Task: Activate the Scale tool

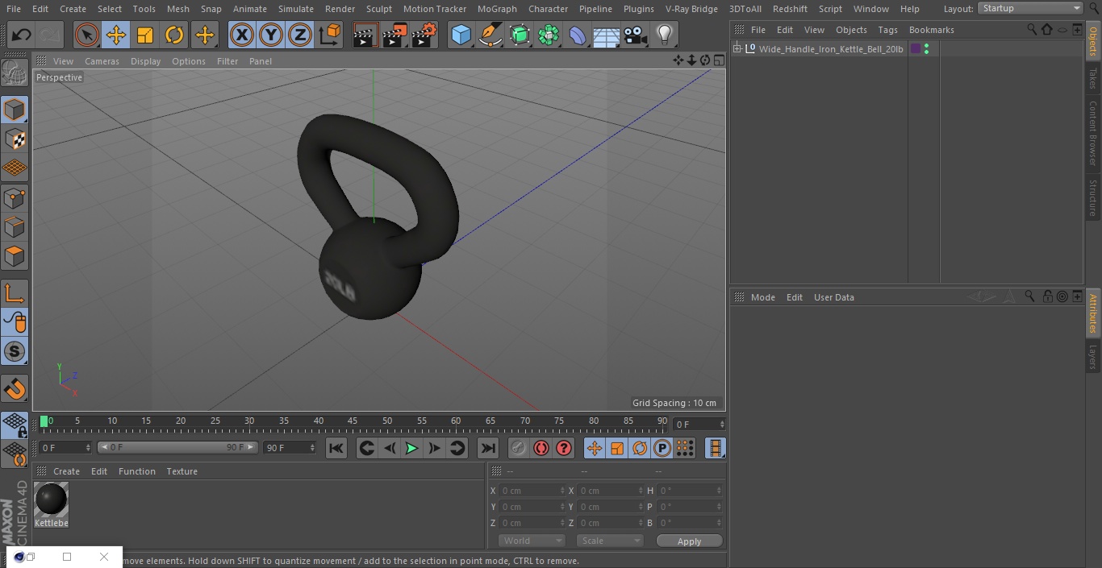Action: pyautogui.click(x=145, y=35)
